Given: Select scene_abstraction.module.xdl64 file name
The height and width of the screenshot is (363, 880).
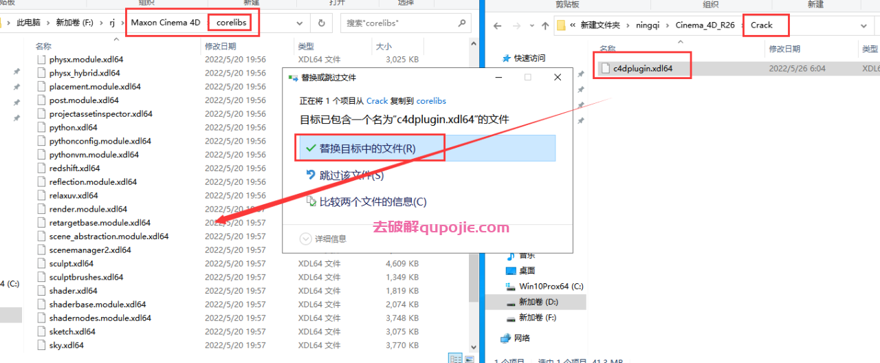Looking at the screenshot, I should click(109, 236).
